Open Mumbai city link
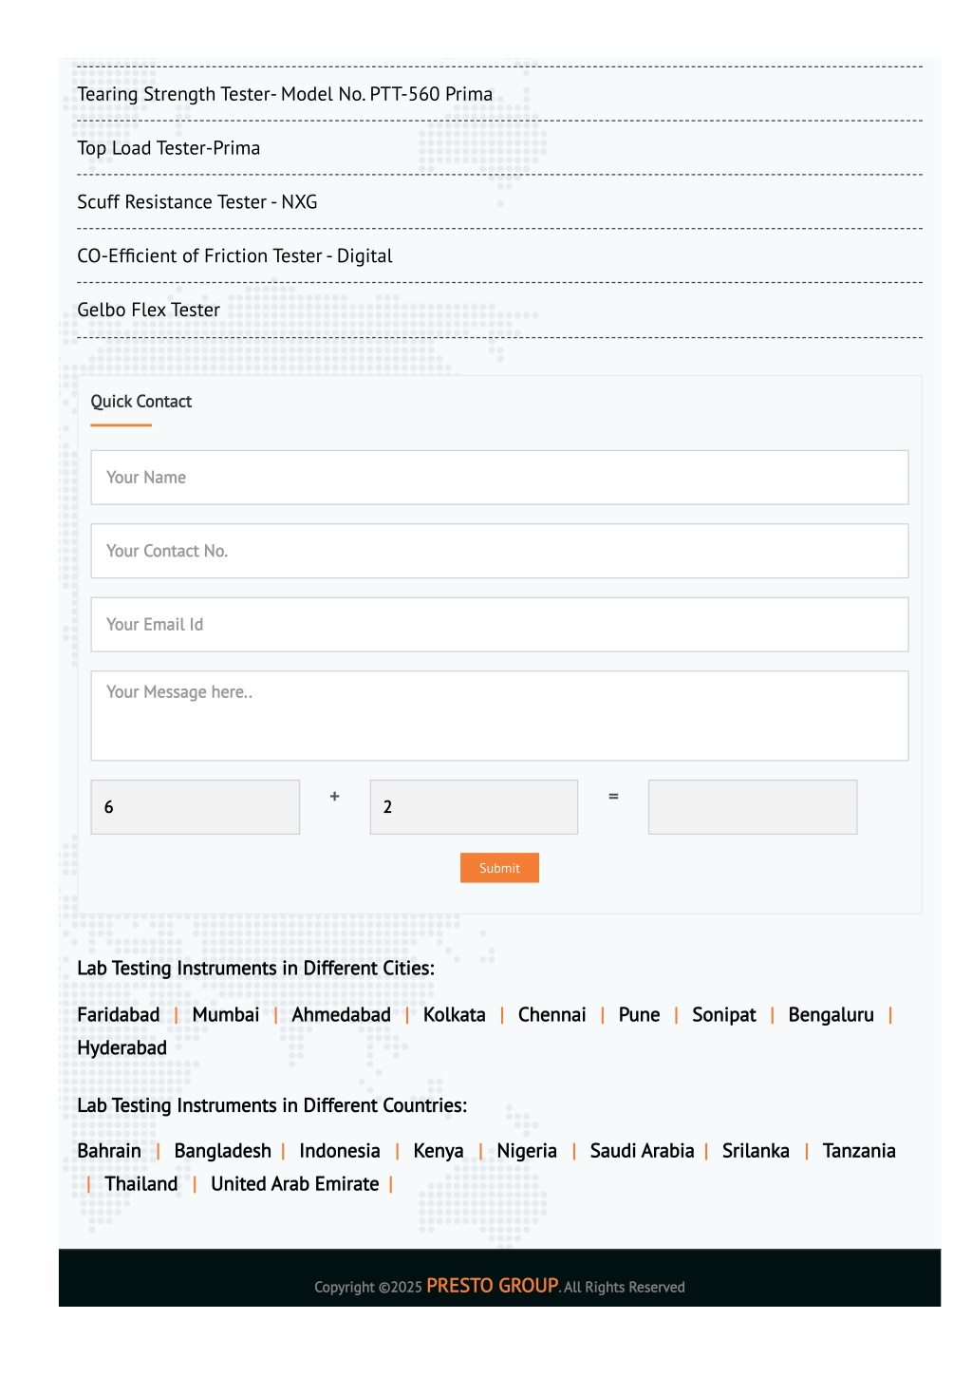The image size is (972, 1376). 226,1015
